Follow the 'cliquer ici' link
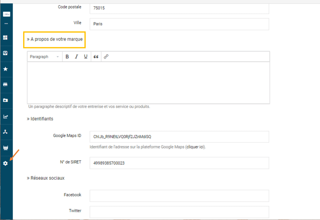 click(x=195, y=147)
